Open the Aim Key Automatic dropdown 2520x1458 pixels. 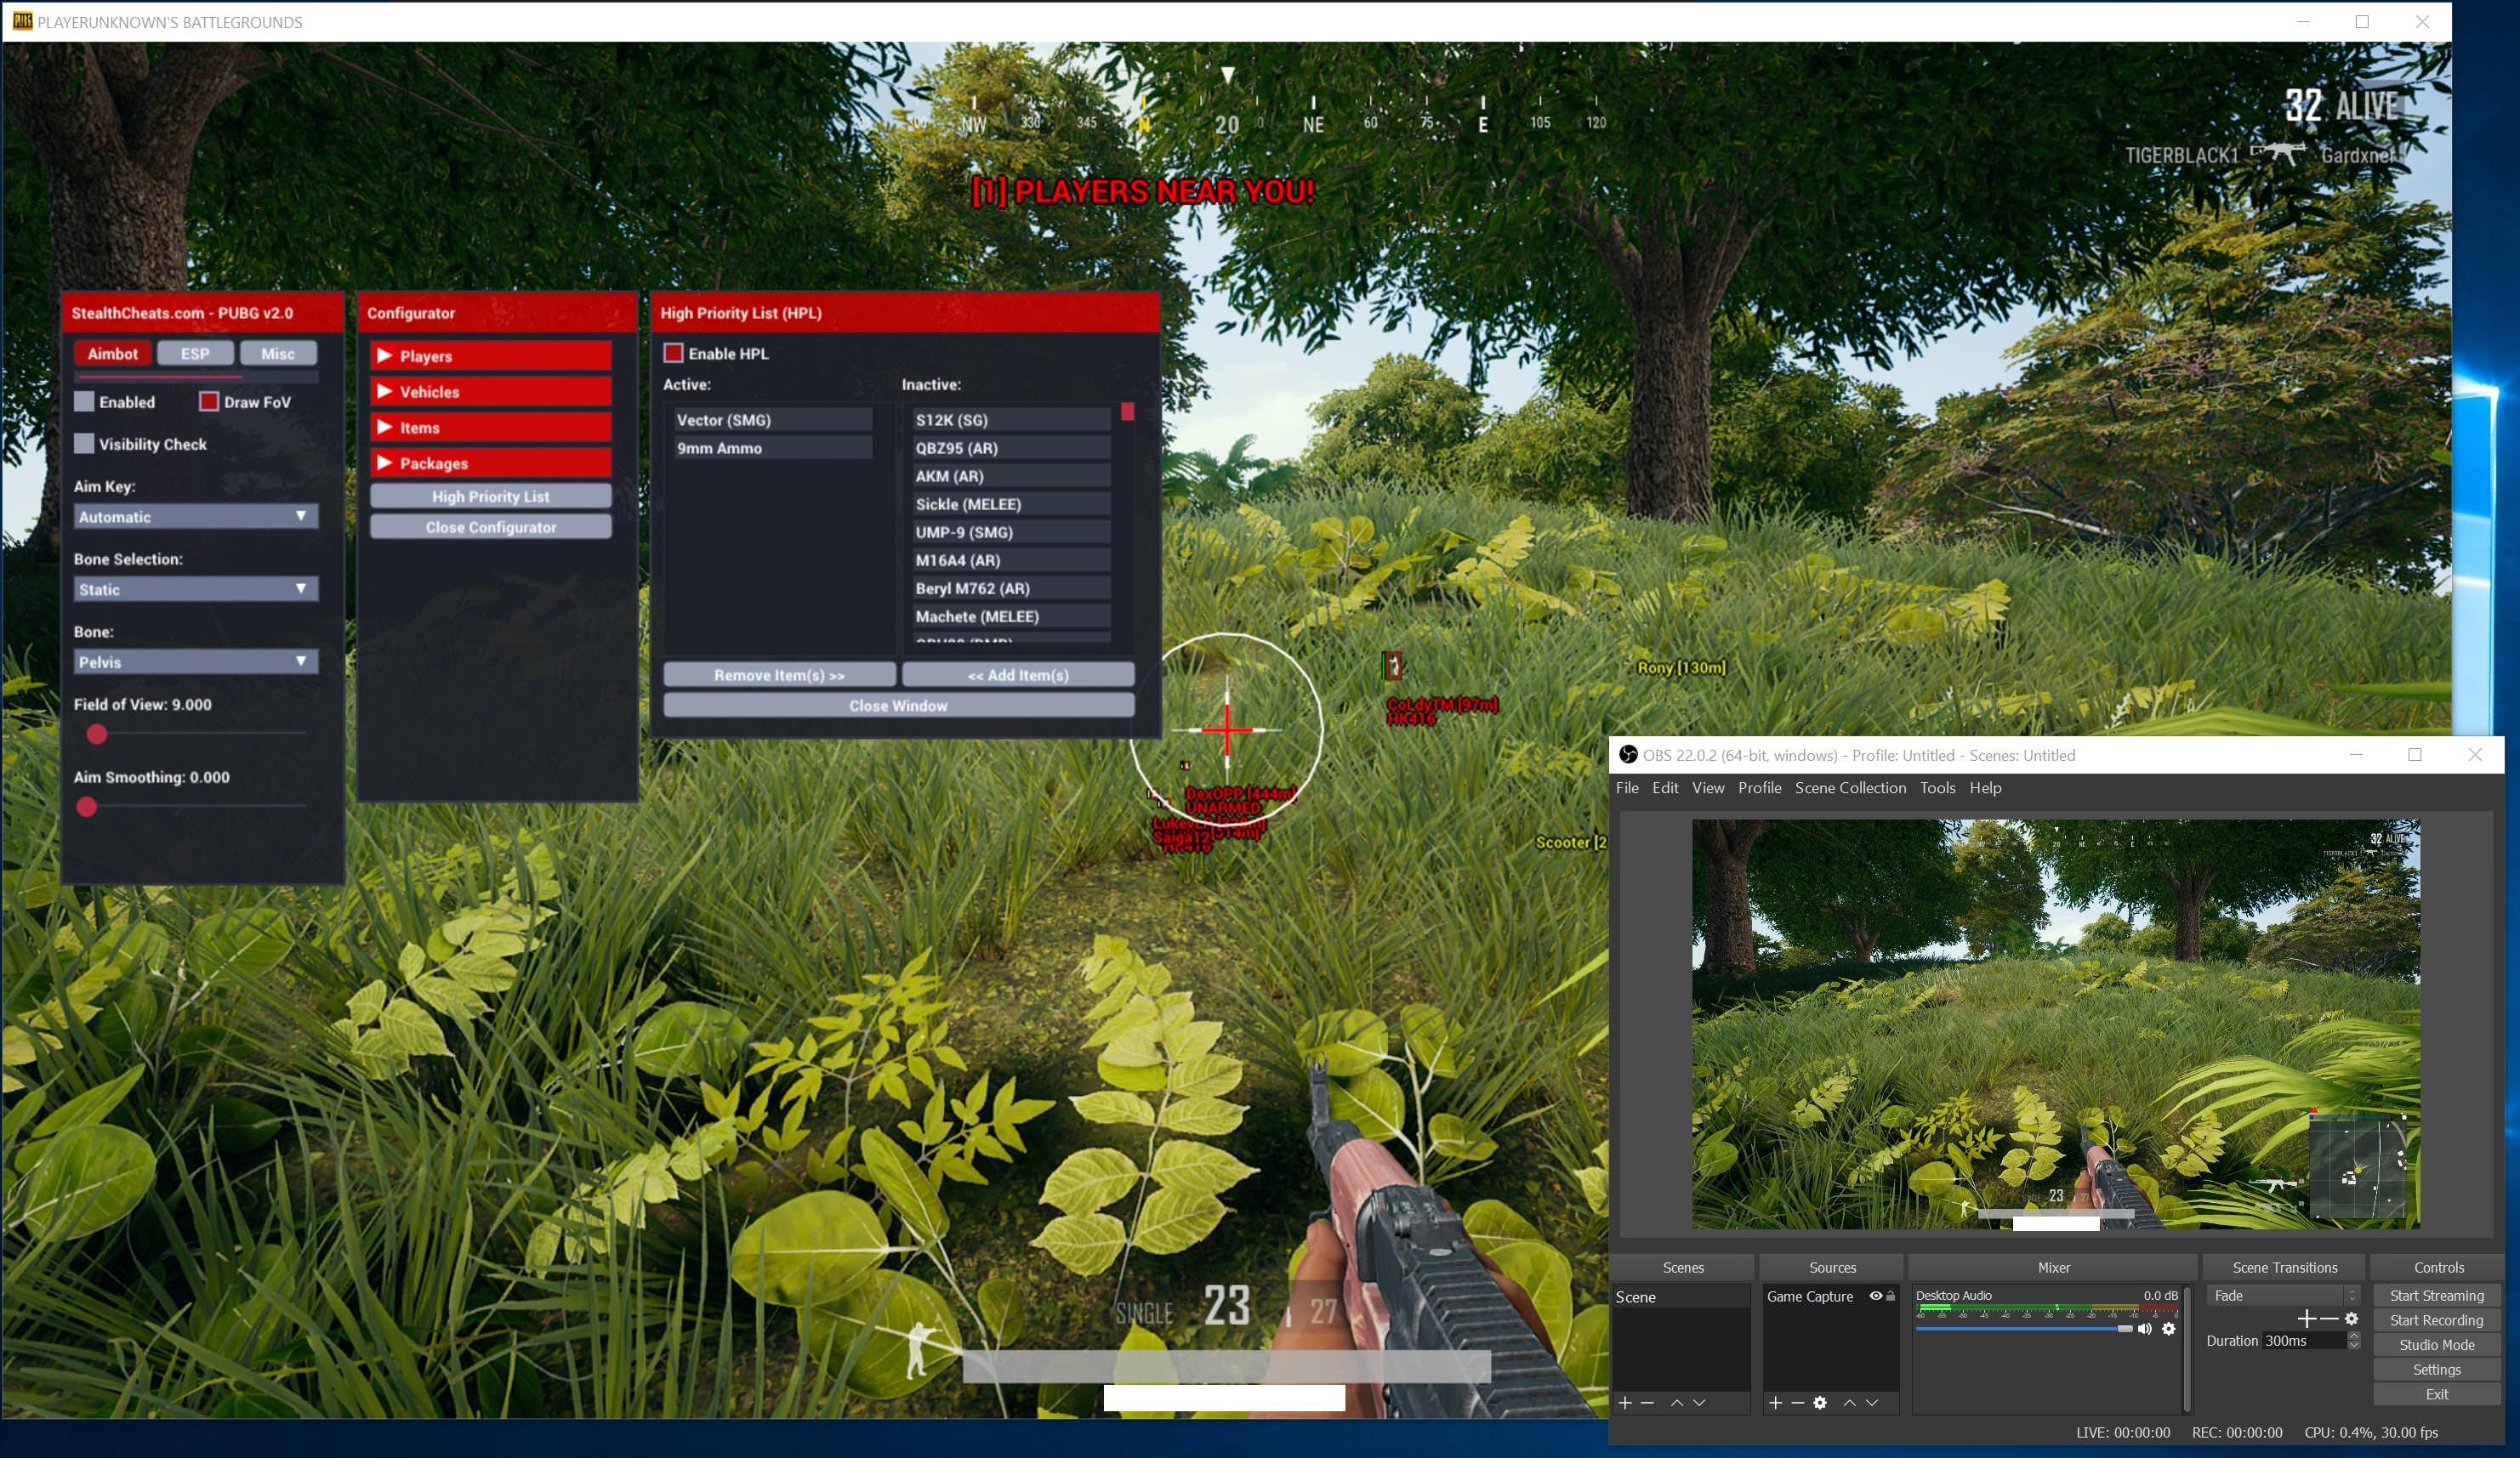(x=196, y=517)
